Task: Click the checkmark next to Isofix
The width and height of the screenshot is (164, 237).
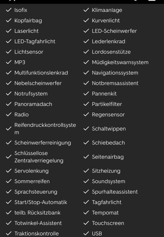Action: pyautogui.click(x=9, y=10)
